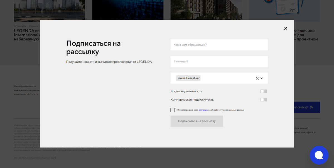Viewport: 334px width, 168px height.
Task: Open footer link Жилая недвижимость
Action: tap(25, 86)
